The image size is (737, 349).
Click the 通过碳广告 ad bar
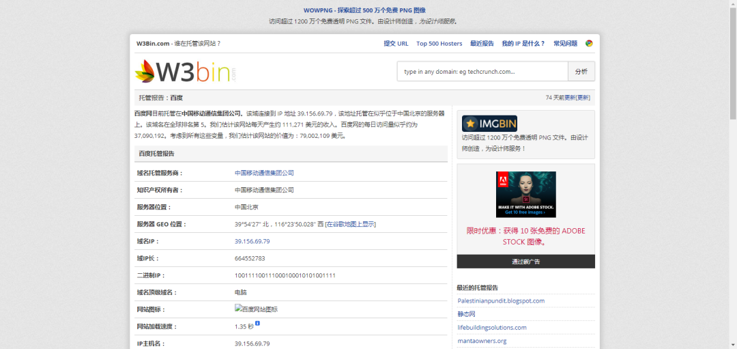[x=526, y=262]
